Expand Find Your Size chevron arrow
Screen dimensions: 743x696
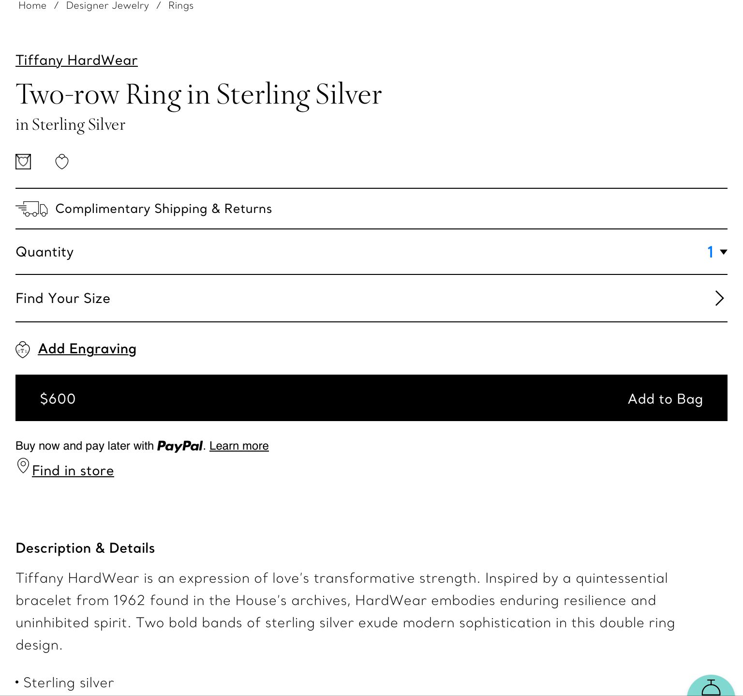coord(719,298)
